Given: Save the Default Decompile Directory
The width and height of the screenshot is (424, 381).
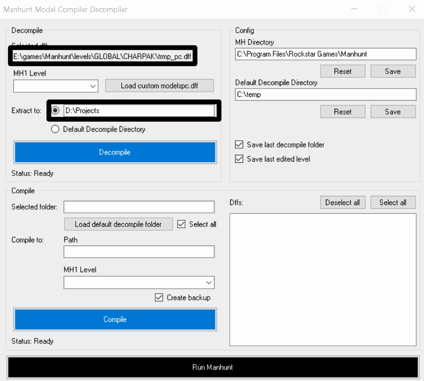Looking at the screenshot, I should (x=393, y=111).
